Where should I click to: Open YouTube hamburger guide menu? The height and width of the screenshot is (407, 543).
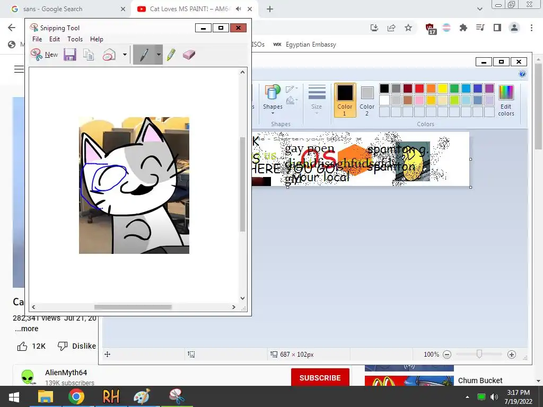pyautogui.click(x=19, y=69)
